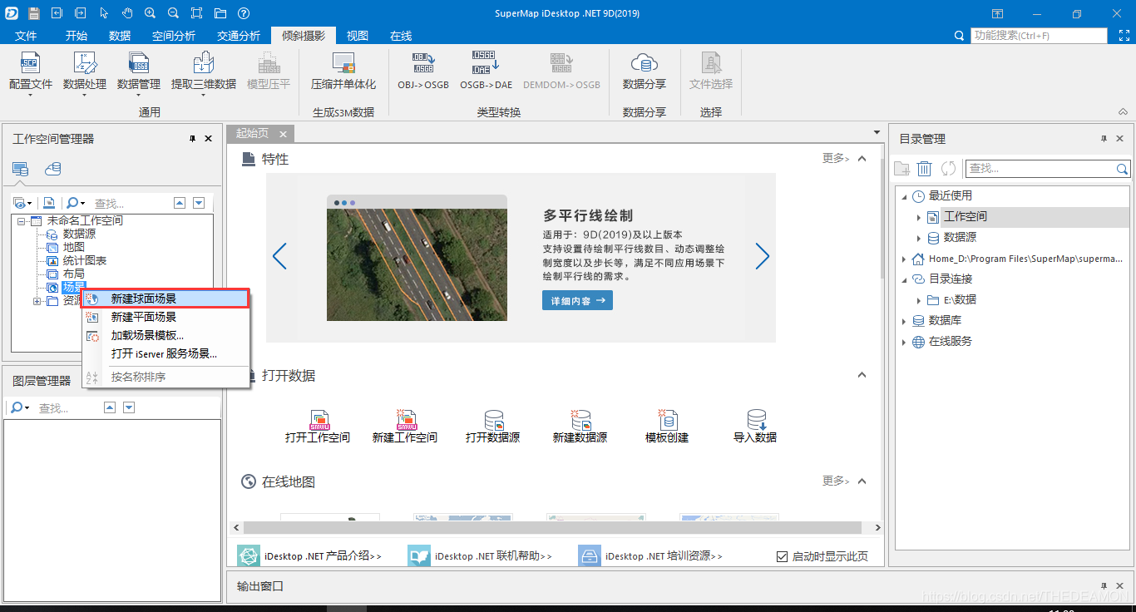Open iDesktop .NET 培训资源 link
The width and height of the screenshot is (1136, 612).
point(664,556)
